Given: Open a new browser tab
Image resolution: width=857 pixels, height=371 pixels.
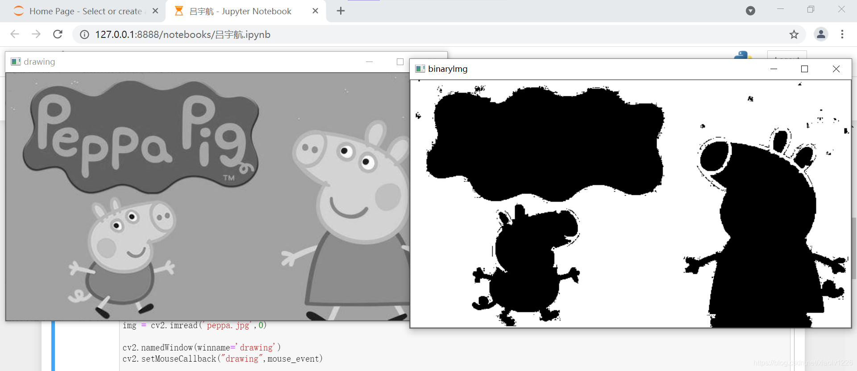Looking at the screenshot, I should tap(341, 11).
